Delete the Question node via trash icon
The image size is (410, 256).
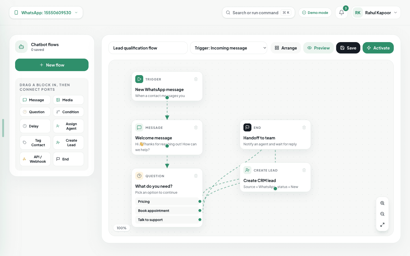coord(196,176)
